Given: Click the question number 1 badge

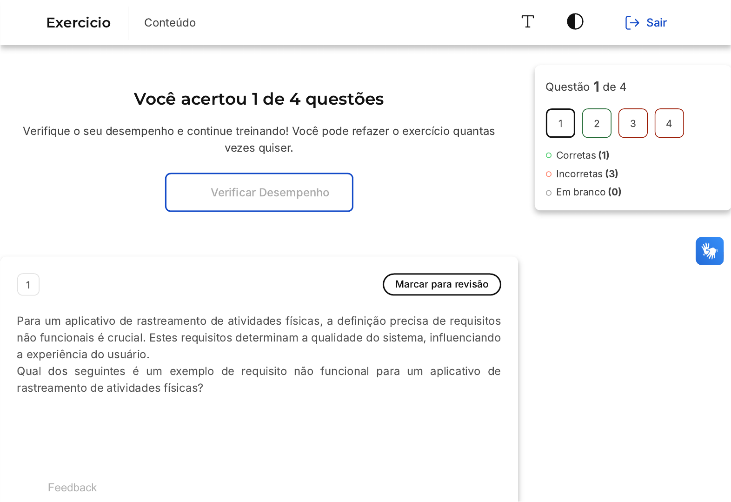Looking at the screenshot, I should [28, 285].
